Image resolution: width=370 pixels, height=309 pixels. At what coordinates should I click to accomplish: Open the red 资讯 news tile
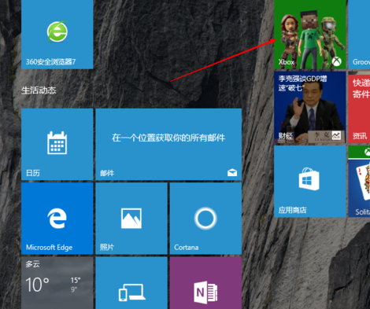click(359, 108)
